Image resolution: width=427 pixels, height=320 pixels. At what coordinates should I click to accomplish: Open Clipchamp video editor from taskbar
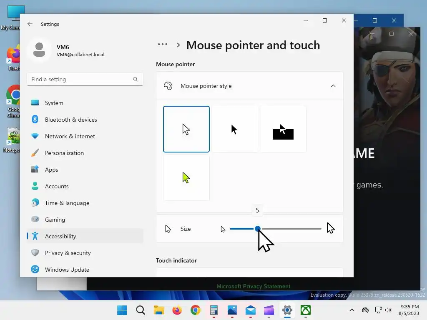pyautogui.click(x=269, y=310)
